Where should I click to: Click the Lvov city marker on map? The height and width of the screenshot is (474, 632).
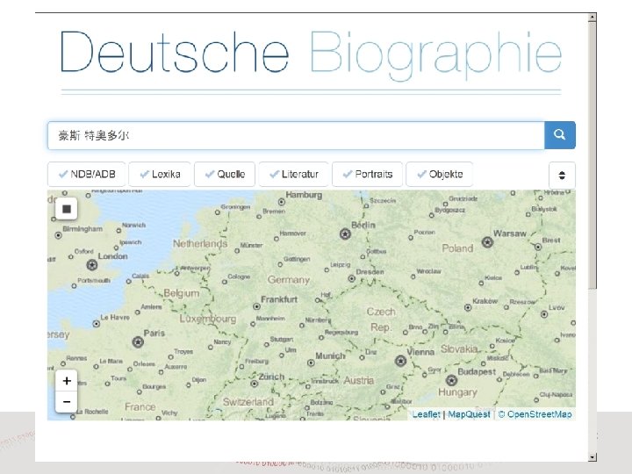click(x=544, y=314)
